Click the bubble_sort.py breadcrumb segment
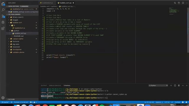189x106 pixels. [x=66, y=6]
